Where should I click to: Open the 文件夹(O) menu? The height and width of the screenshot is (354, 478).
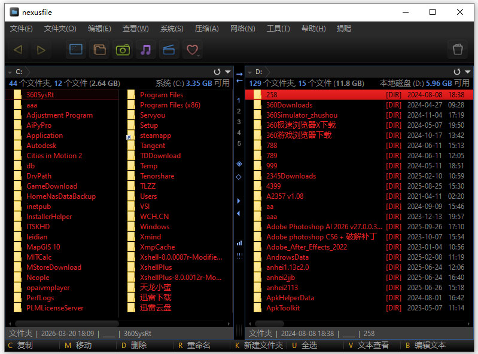60,29
